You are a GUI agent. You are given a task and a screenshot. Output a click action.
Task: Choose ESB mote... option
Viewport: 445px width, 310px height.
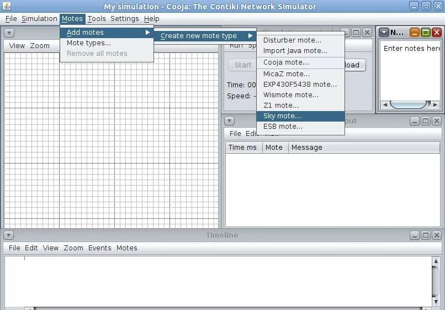(x=300, y=127)
